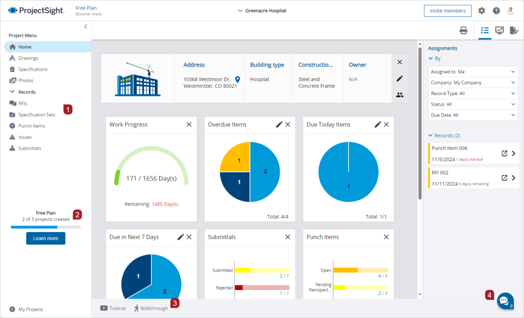Click the Rejected bar in Submittals
Image resolution: width=524 pixels, height=318 pixels.
click(262, 287)
